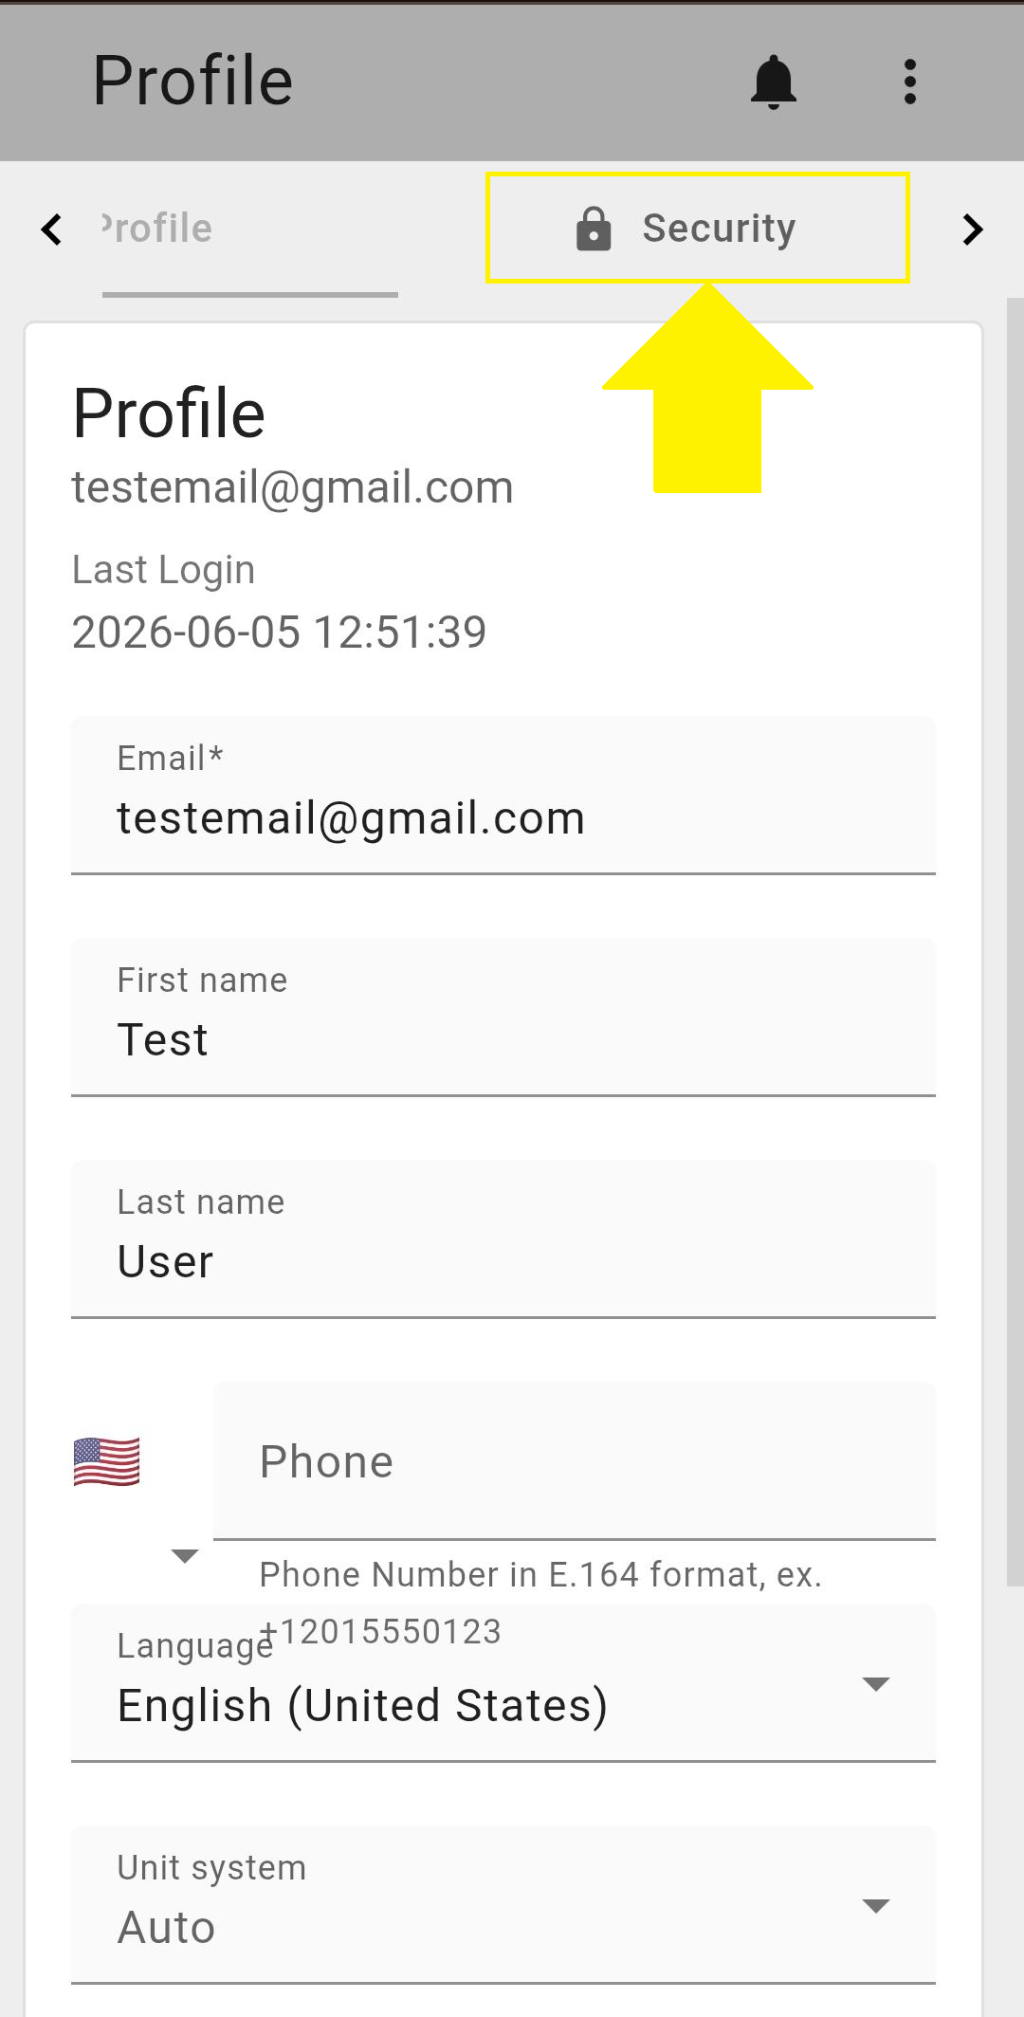1024x2017 pixels.
Task: Click the vertical page scrollbar
Action: (1015, 941)
